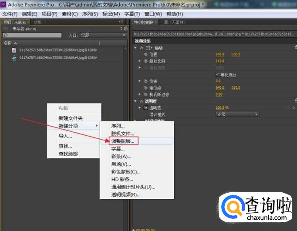Viewport: 297px width, 231px height.
Task: Toggle 缩放比例 stopwatch animation
Action: [x=145, y=61]
